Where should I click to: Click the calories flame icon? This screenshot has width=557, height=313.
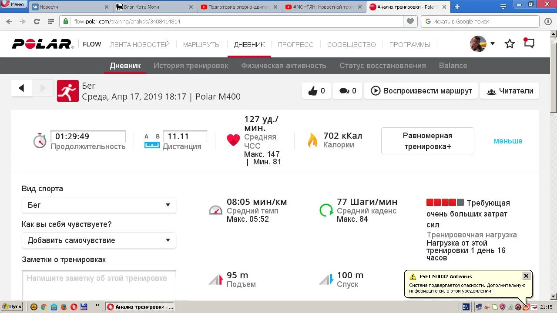tap(312, 140)
